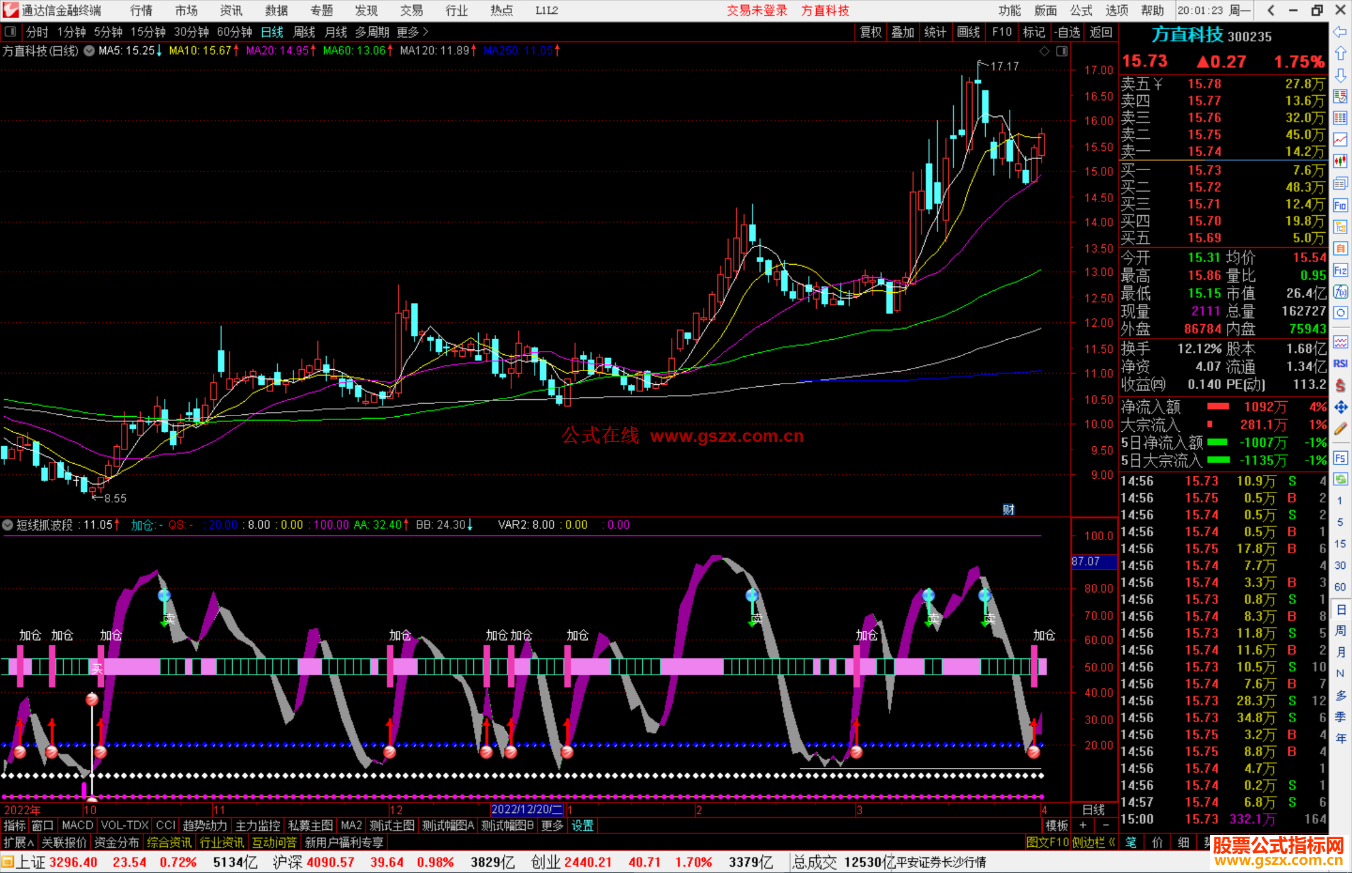
Task: Toggle the left panel button beside 分时
Action: (x=11, y=32)
